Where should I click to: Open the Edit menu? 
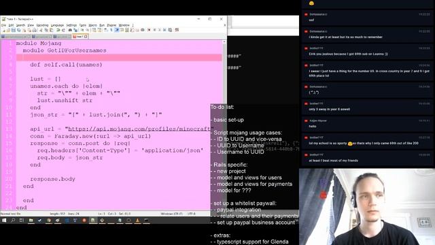[x=11, y=25]
